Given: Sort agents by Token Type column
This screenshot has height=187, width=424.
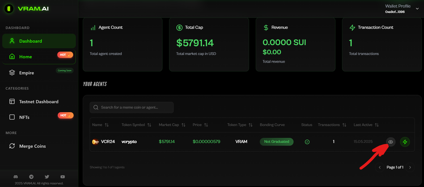Looking at the screenshot, I should [240, 125].
